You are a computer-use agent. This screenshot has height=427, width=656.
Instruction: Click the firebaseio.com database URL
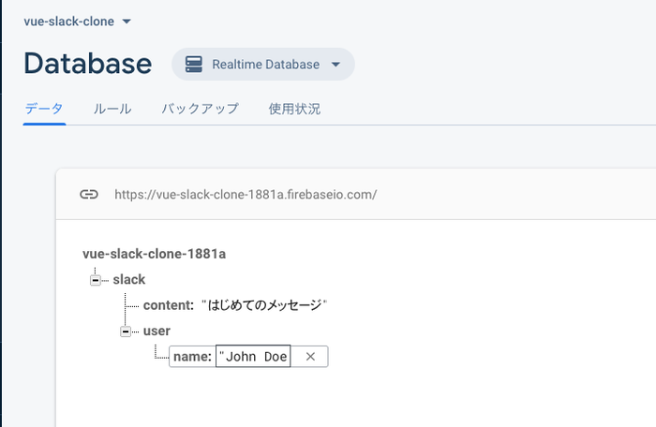(246, 195)
